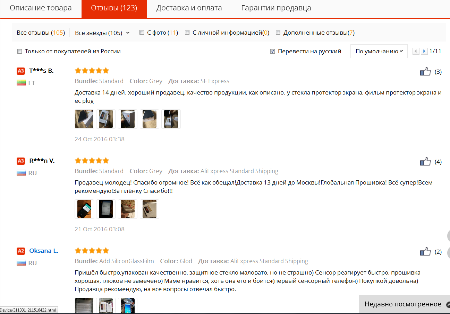This screenshot has width=450, height=314.
Task: Uncheck 'Перевести на русский' checkbox
Action: (272, 52)
